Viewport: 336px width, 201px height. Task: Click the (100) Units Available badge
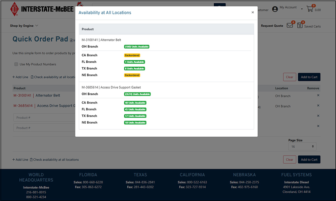pyautogui.click(x=137, y=47)
